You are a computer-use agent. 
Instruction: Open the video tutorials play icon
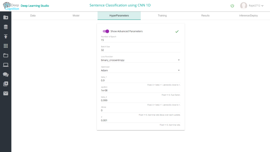pyautogui.click(x=6, y=84)
